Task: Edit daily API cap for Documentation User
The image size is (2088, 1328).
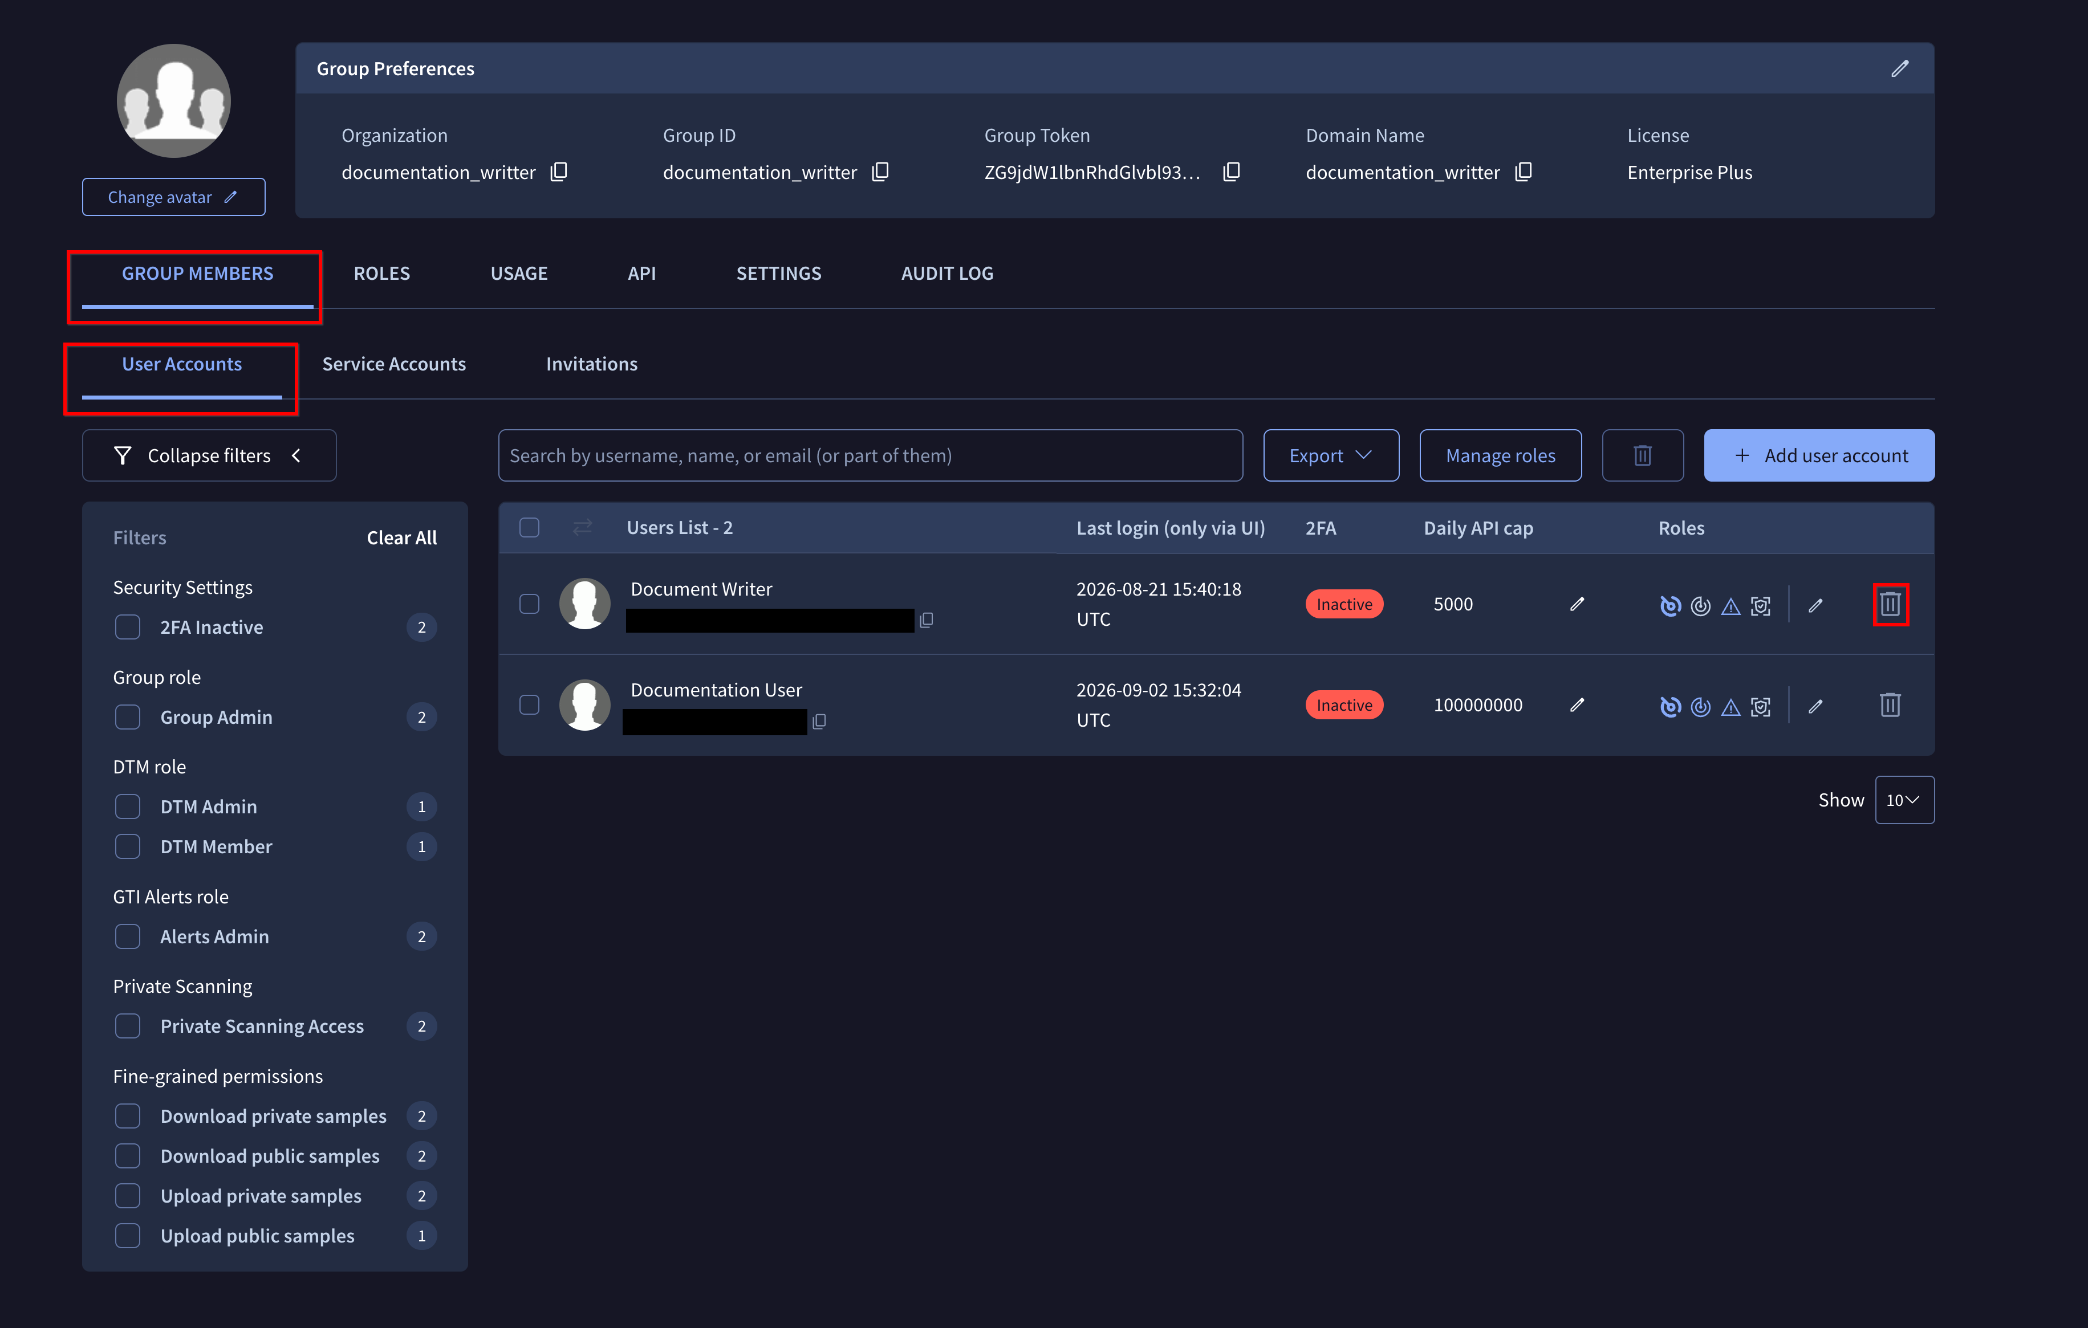Action: coord(1577,704)
